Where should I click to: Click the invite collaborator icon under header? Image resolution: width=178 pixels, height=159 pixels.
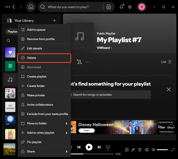coord(79,62)
